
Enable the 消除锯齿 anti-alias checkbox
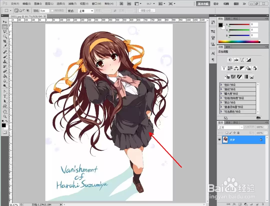(52, 11)
